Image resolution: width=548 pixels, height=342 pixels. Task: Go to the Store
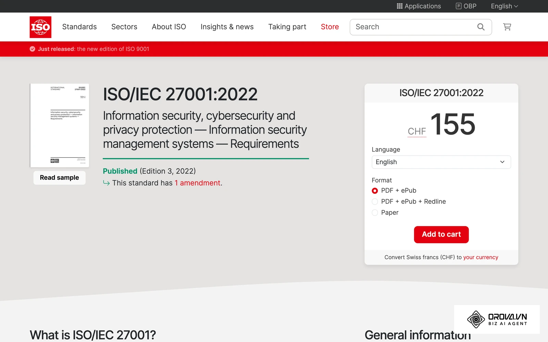330,27
